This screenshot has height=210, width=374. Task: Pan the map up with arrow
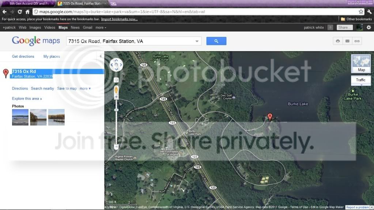coord(116,60)
